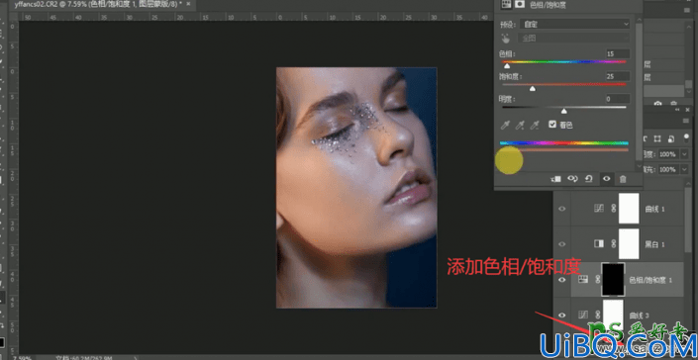Hide the 曲线 3 layer
Viewport: 698px width, 360px height.
[561, 315]
